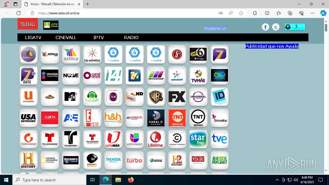329x185 pixels.
Task: Select the Galavisión channel tile
Action: (29, 139)
